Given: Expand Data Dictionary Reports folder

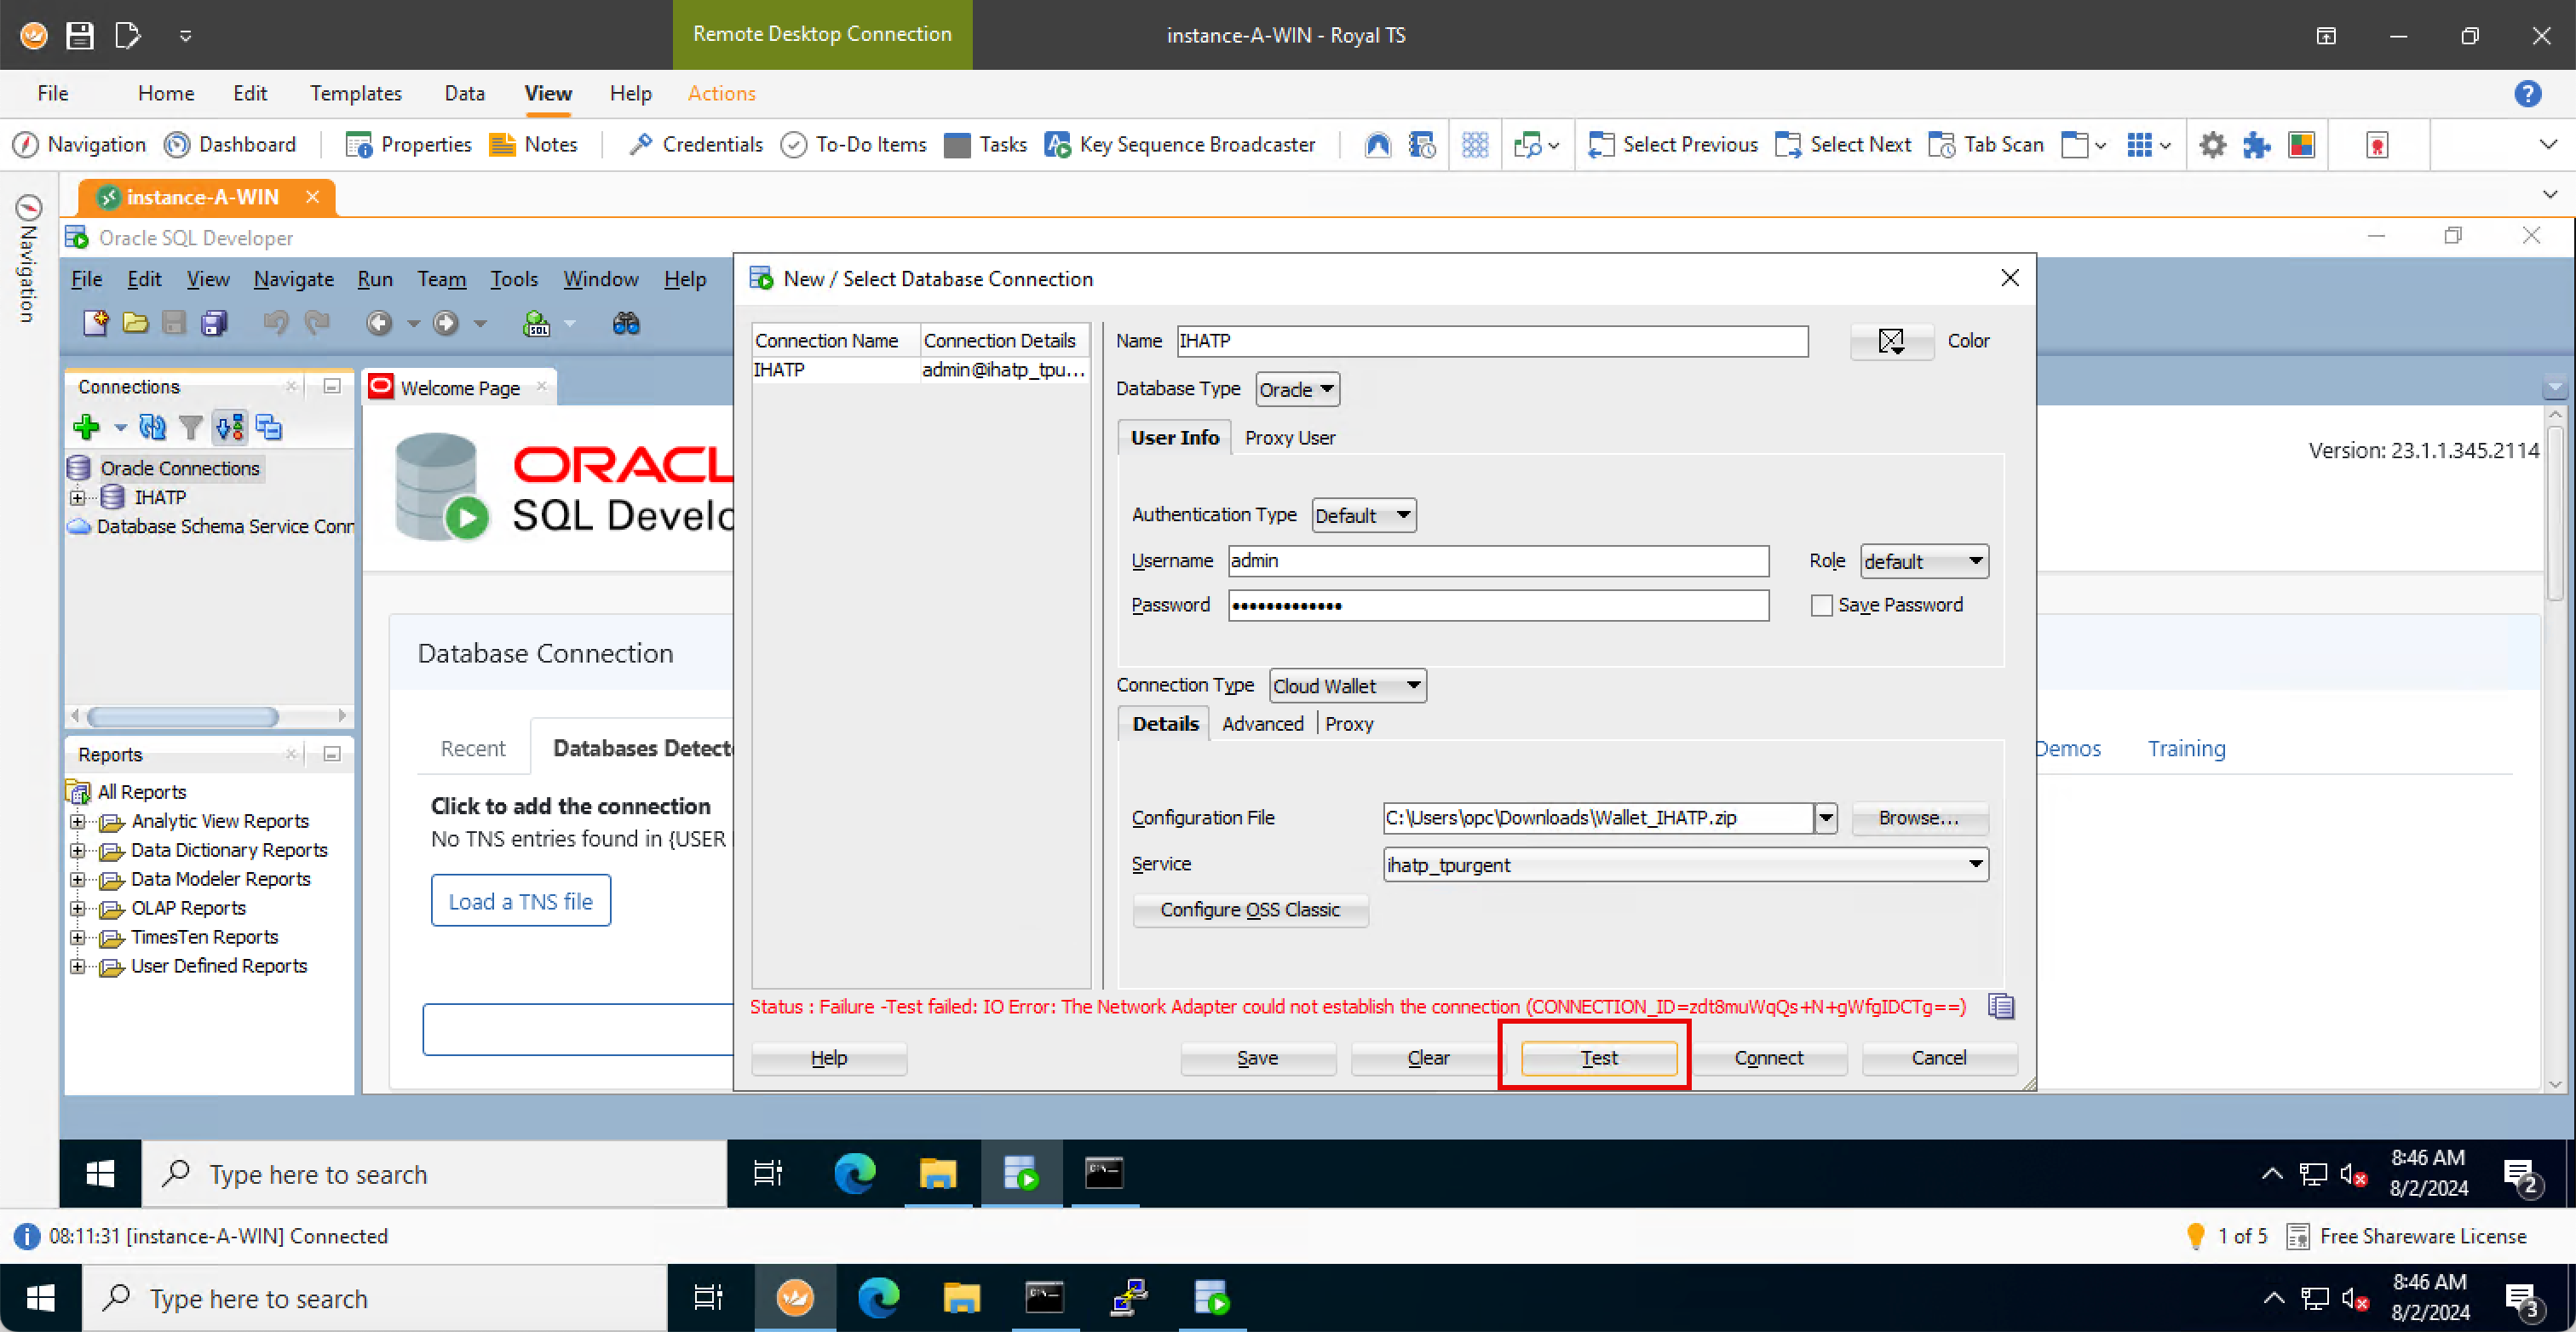Looking at the screenshot, I should 78,850.
